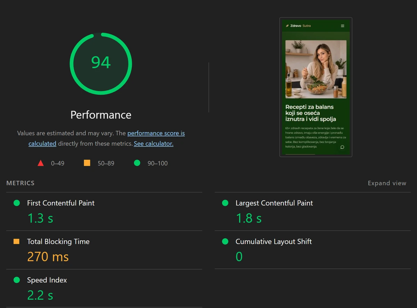Open the 'performance score is calculated' link
This screenshot has height=308, width=417.
click(107, 138)
